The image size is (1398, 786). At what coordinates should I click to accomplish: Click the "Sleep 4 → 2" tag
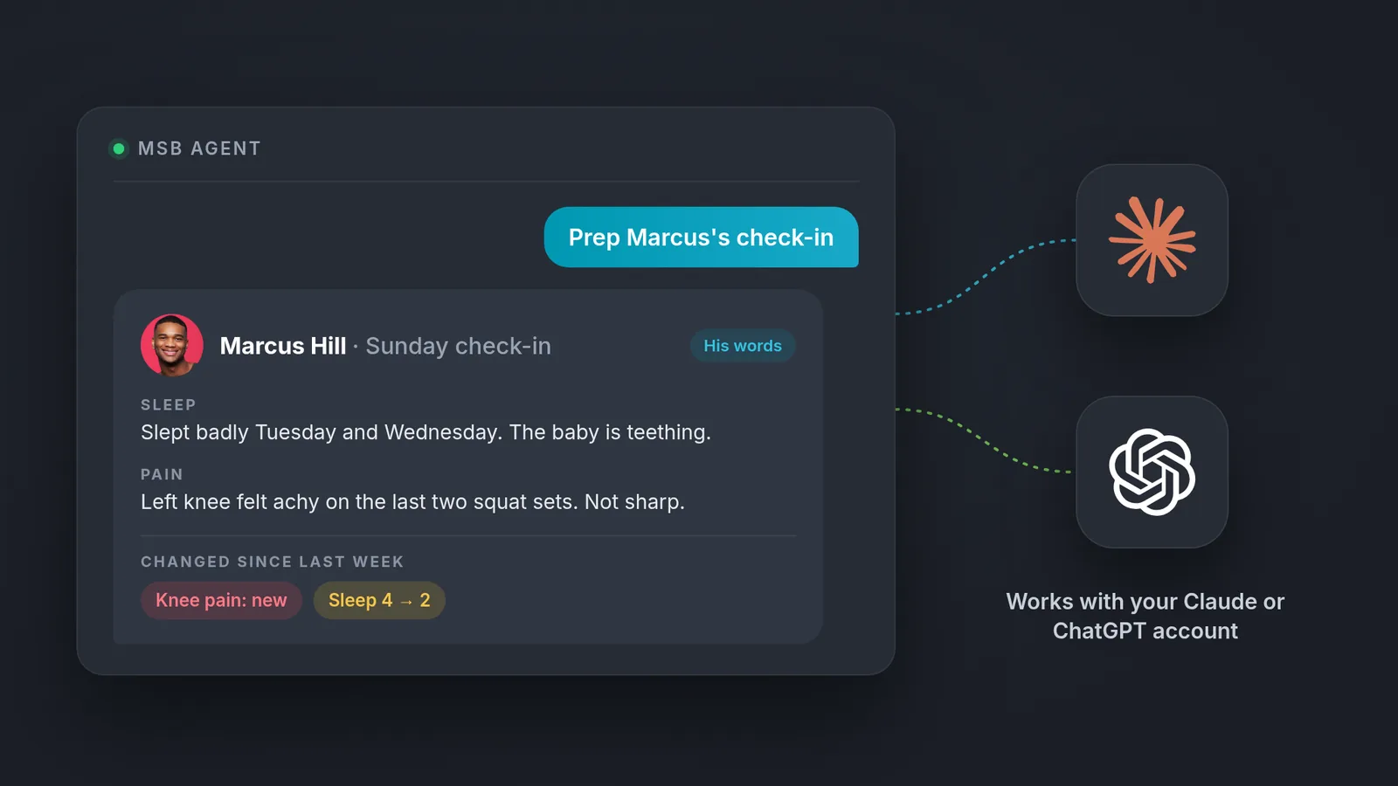tap(379, 601)
